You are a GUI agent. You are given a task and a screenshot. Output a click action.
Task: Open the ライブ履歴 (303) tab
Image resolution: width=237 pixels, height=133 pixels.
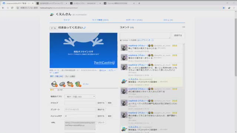[x=100, y=20]
